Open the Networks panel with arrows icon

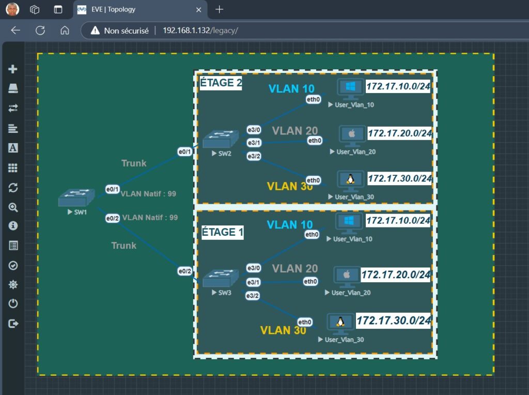13,108
